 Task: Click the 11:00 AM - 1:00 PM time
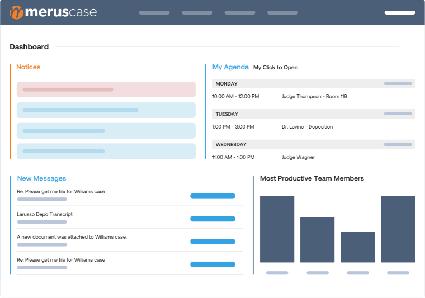click(233, 157)
